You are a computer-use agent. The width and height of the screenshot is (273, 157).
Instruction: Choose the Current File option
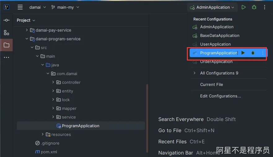(211, 84)
